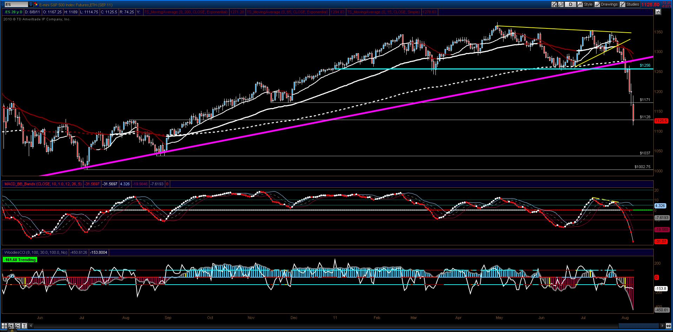This screenshot has width=673, height=332.
Task: Click the -450.61 CCI axis value bubble
Action: point(662,310)
